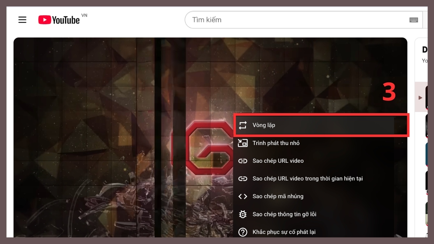The image size is (434, 244).
Task: Click the embed code brackets icon
Action: coord(243,196)
